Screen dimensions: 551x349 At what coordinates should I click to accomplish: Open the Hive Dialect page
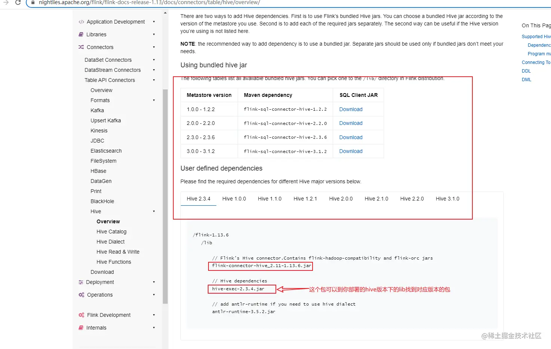coord(110,242)
